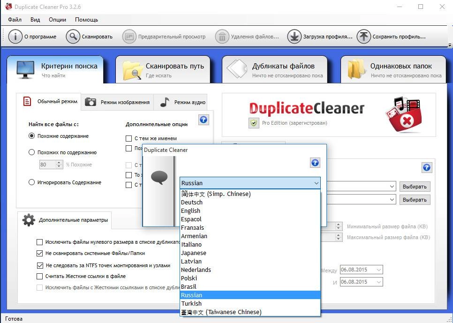Click the Load profile download icon

tap(294, 37)
